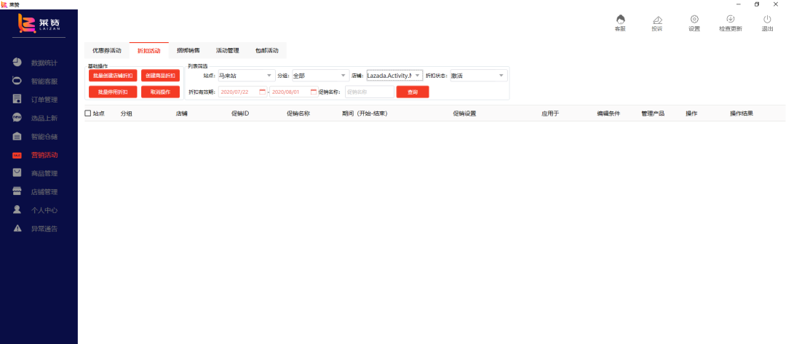Open 数据统计 pie chart icon in sidebar
Screen dimensions: 786x344
(x=17, y=63)
